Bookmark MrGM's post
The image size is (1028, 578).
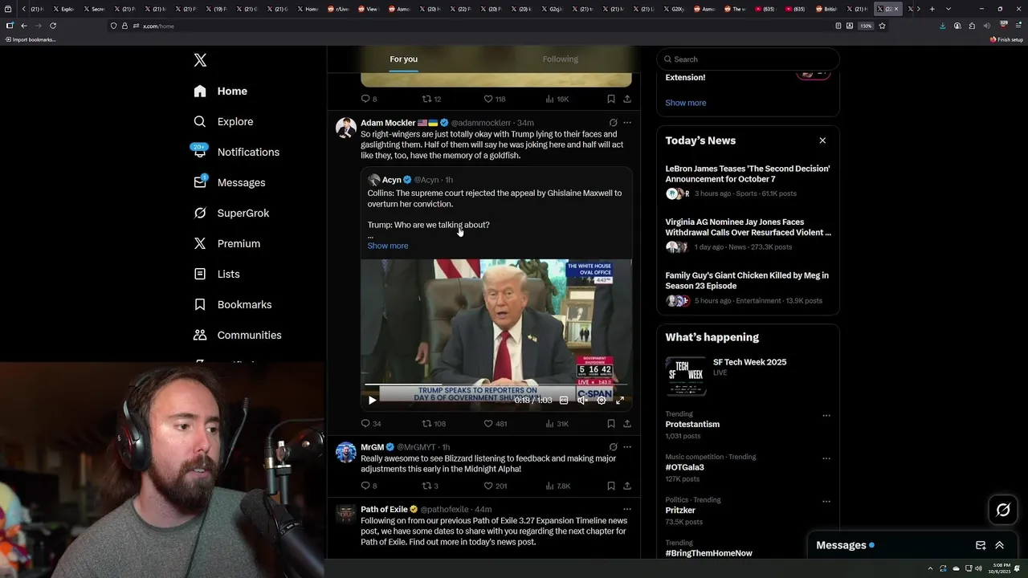click(611, 486)
